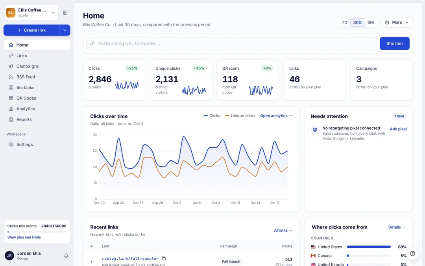The height and width of the screenshot is (266, 425).
Task: Copy the replug.link/fall-sampler short link
Action: (164, 259)
